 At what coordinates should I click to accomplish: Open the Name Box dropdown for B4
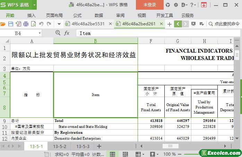40,33
